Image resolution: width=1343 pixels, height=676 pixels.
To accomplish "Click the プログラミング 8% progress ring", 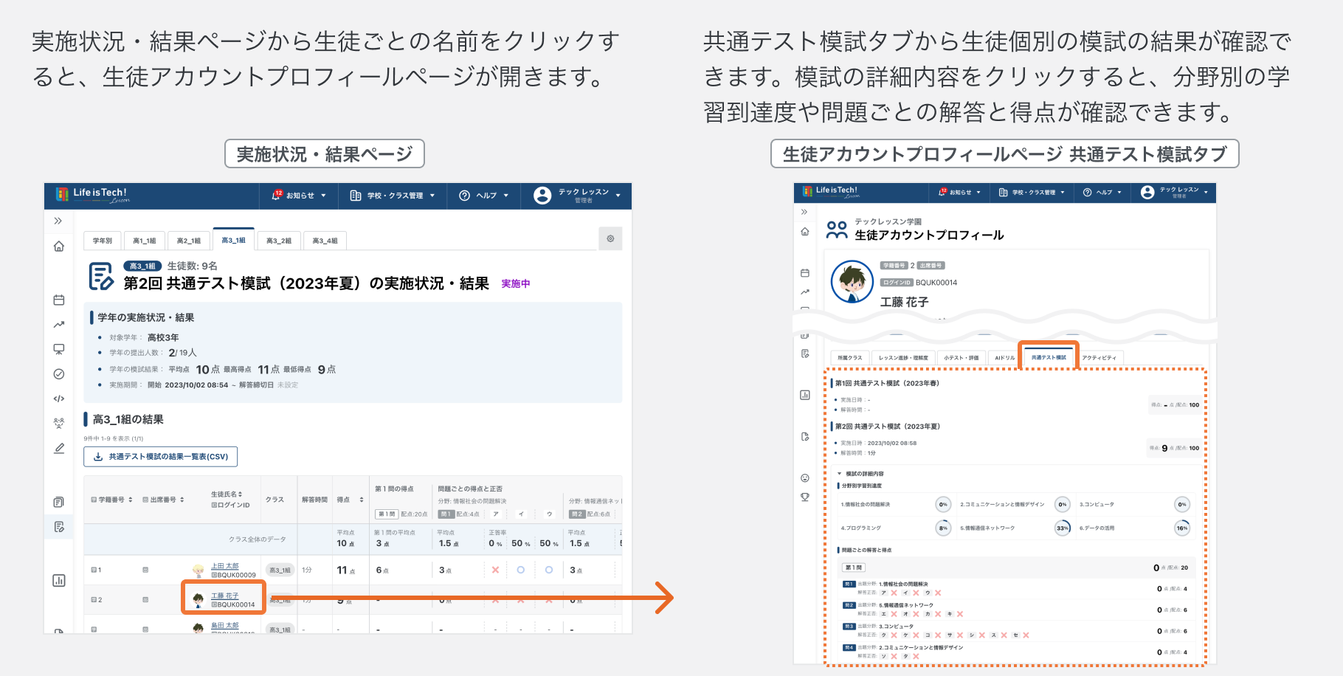I will click(x=942, y=528).
